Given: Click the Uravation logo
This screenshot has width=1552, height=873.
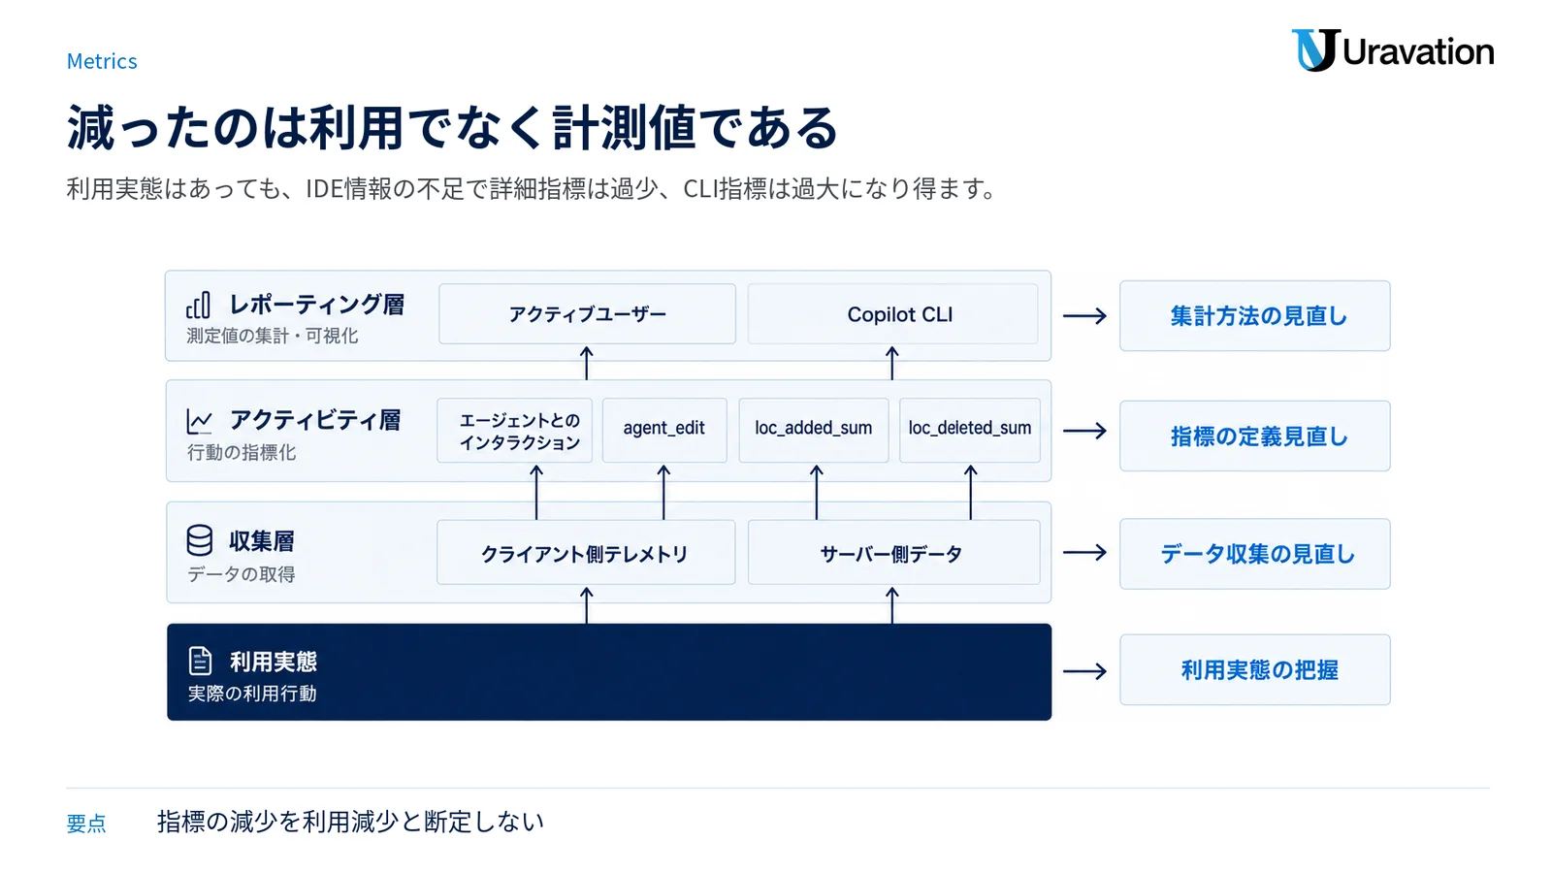Looking at the screenshot, I should tap(1393, 50).
